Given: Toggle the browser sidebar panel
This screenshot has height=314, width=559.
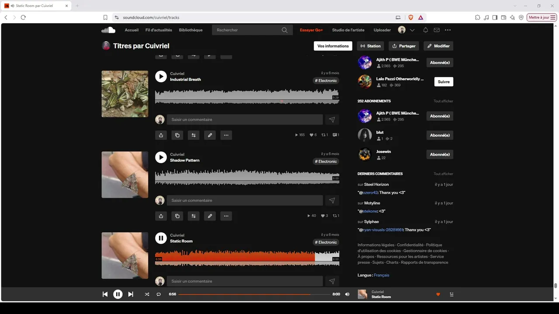Looking at the screenshot, I should pyautogui.click(x=495, y=17).
